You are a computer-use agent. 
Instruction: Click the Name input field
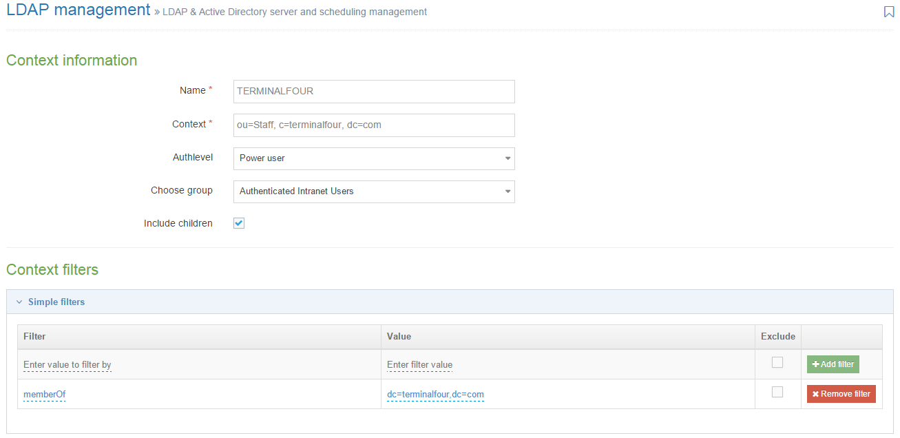[x=374, y=92]
